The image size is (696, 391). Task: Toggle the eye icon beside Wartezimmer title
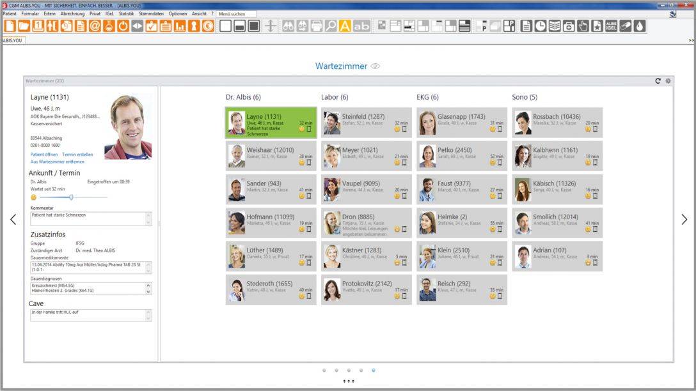coord(376,66)
